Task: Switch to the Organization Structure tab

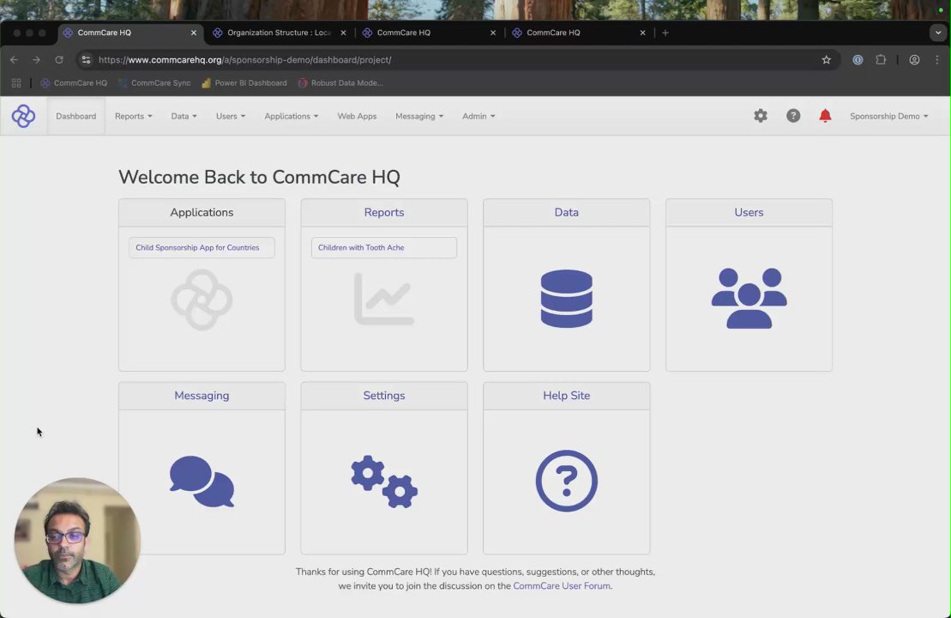Action: tap(279, 33)
